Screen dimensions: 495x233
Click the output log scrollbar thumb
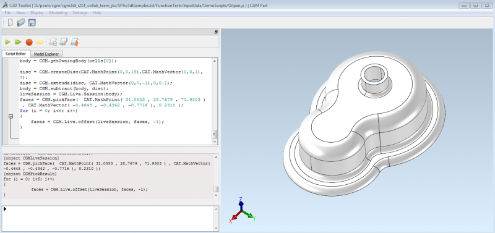coord(215,189)
